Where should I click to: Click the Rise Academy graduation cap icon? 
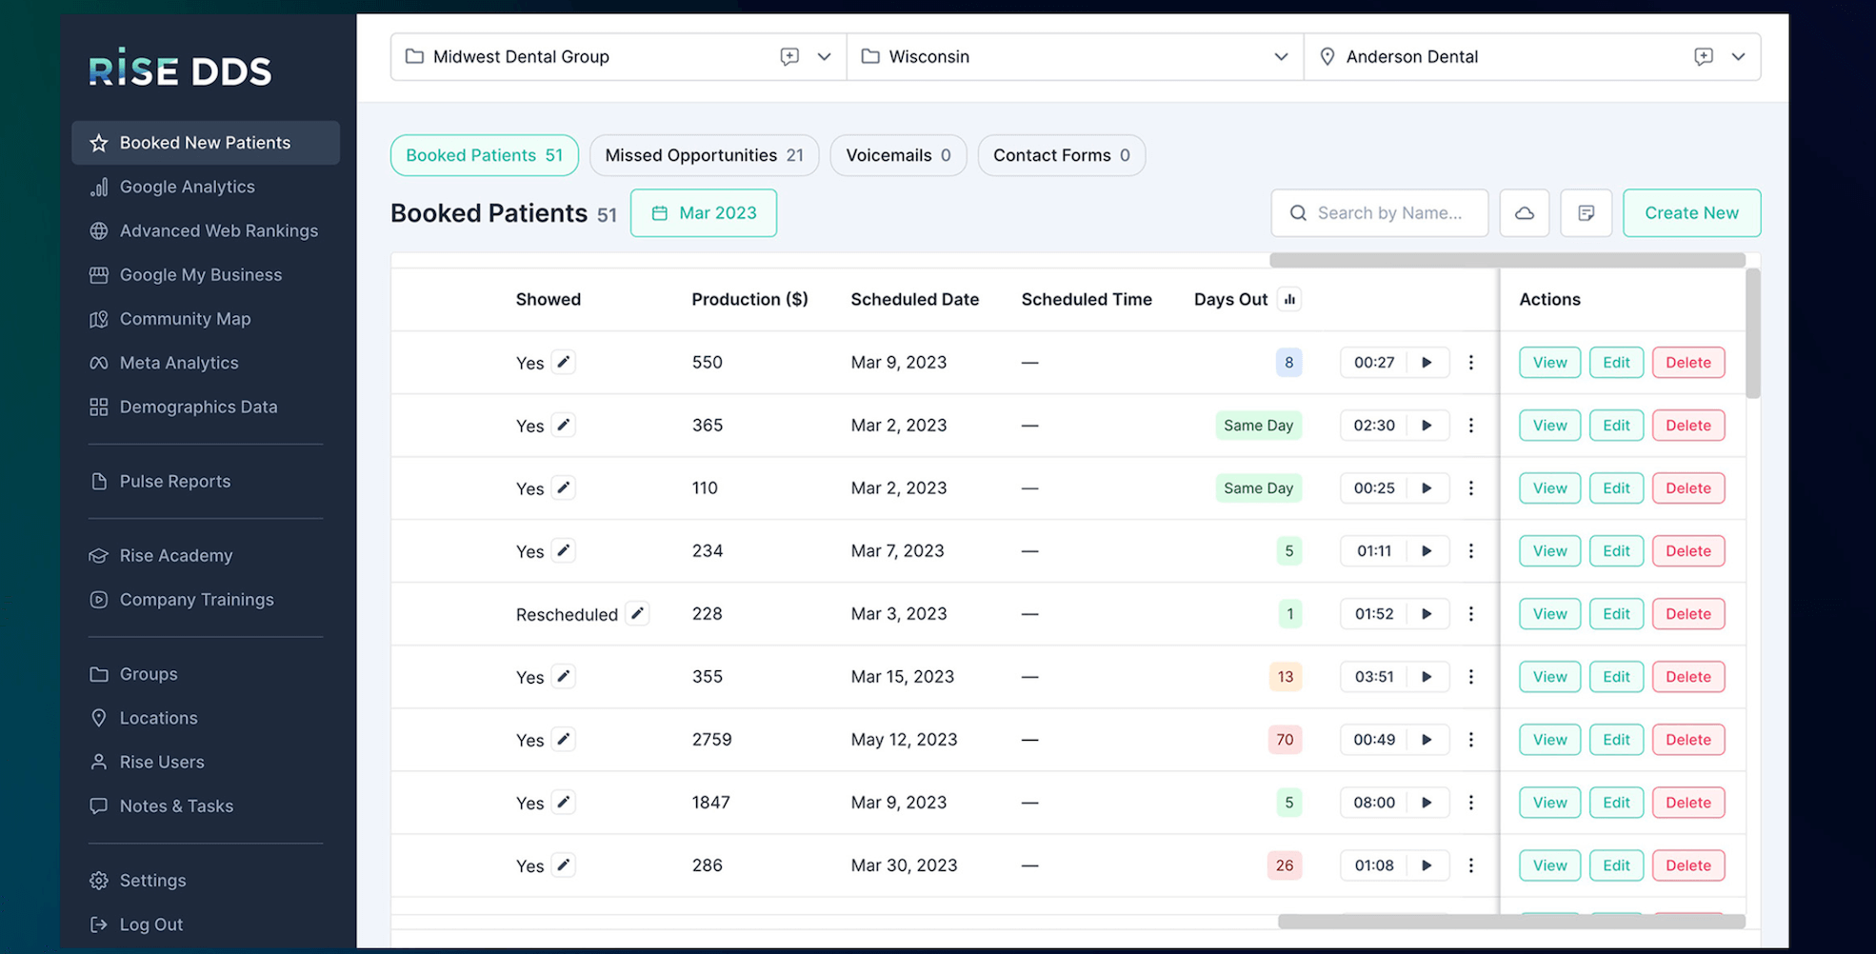(x=98, y=555)
